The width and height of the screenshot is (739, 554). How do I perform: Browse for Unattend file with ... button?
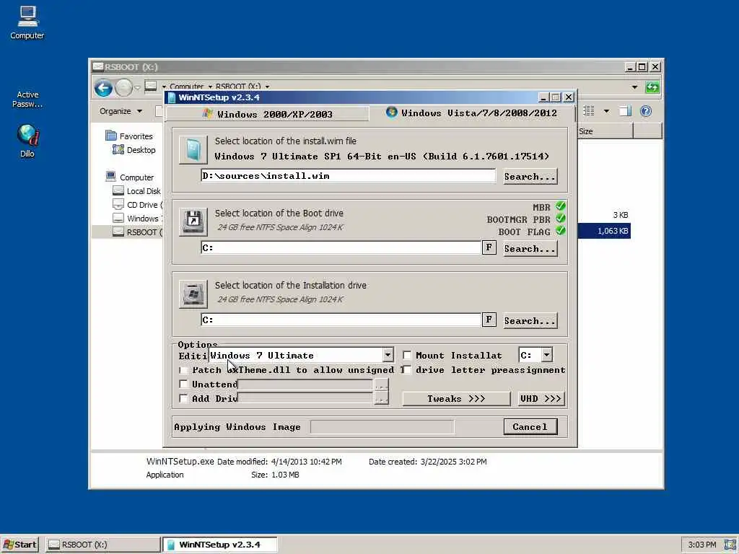pyautogui.click(x=381, y=385)
